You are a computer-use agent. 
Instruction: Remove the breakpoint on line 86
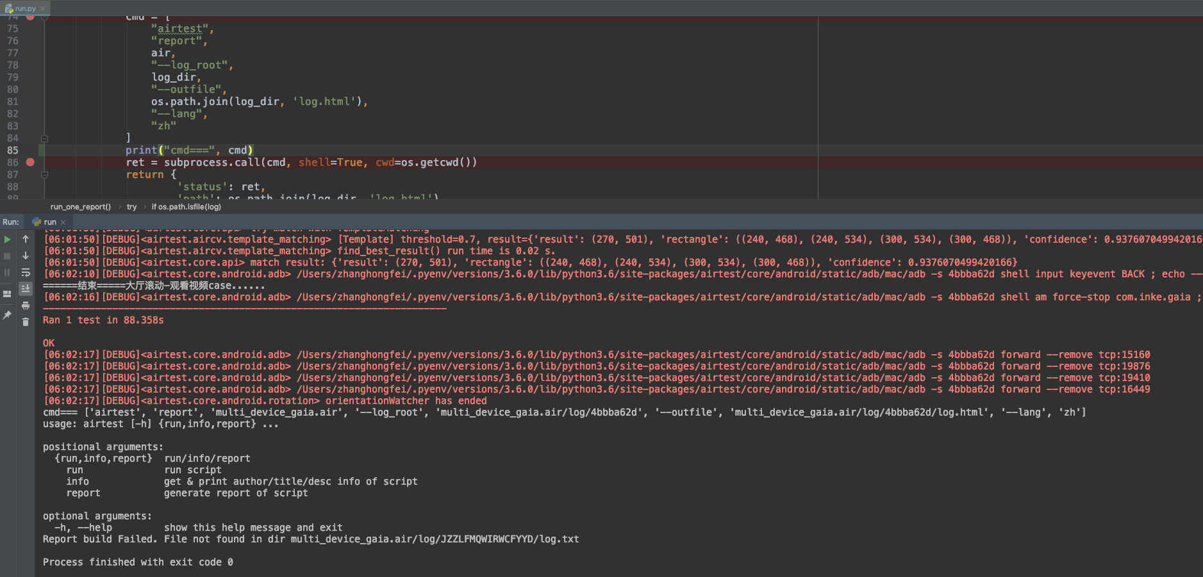coord(30,163)
